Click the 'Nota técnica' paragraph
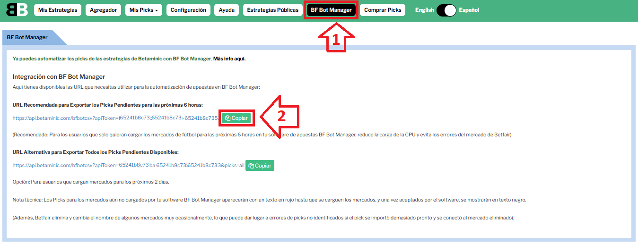This screenshot has width=638, height=244. [270, 200]
